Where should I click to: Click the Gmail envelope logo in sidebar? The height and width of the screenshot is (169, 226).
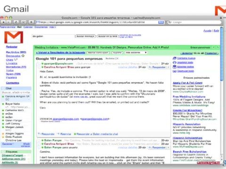(14, 37)
